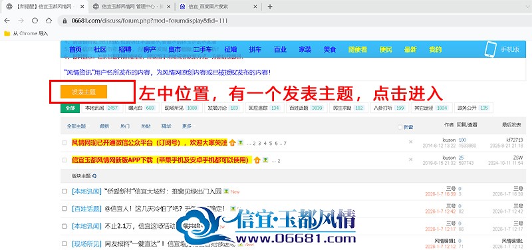Toggle the 新窗 checkbox
The image size is (532, 250).
(400, 127)
